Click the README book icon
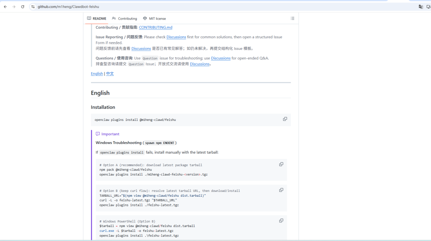Screen dimensions: 431x241 tap(89, 18)
